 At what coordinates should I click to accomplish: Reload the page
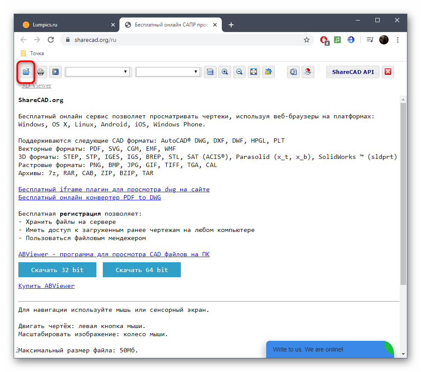tap(51, 40)
